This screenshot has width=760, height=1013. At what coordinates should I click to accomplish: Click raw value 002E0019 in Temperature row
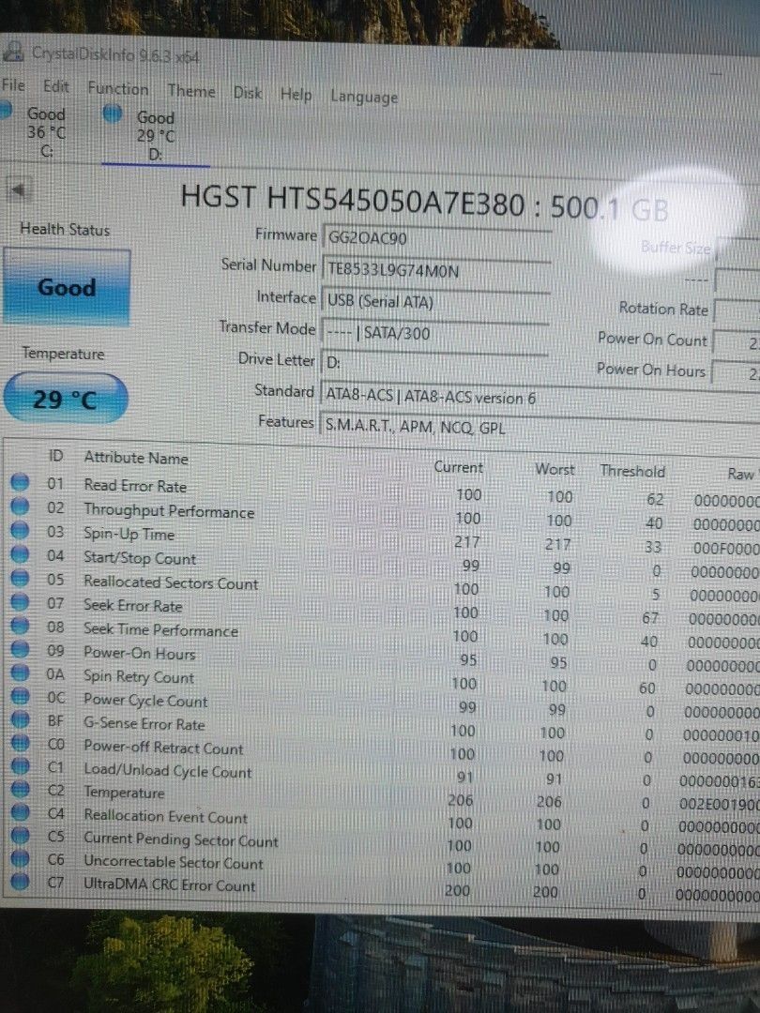pyautogui.click(x=719, y=805)
